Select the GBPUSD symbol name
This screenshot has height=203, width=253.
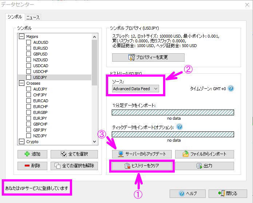40,54
